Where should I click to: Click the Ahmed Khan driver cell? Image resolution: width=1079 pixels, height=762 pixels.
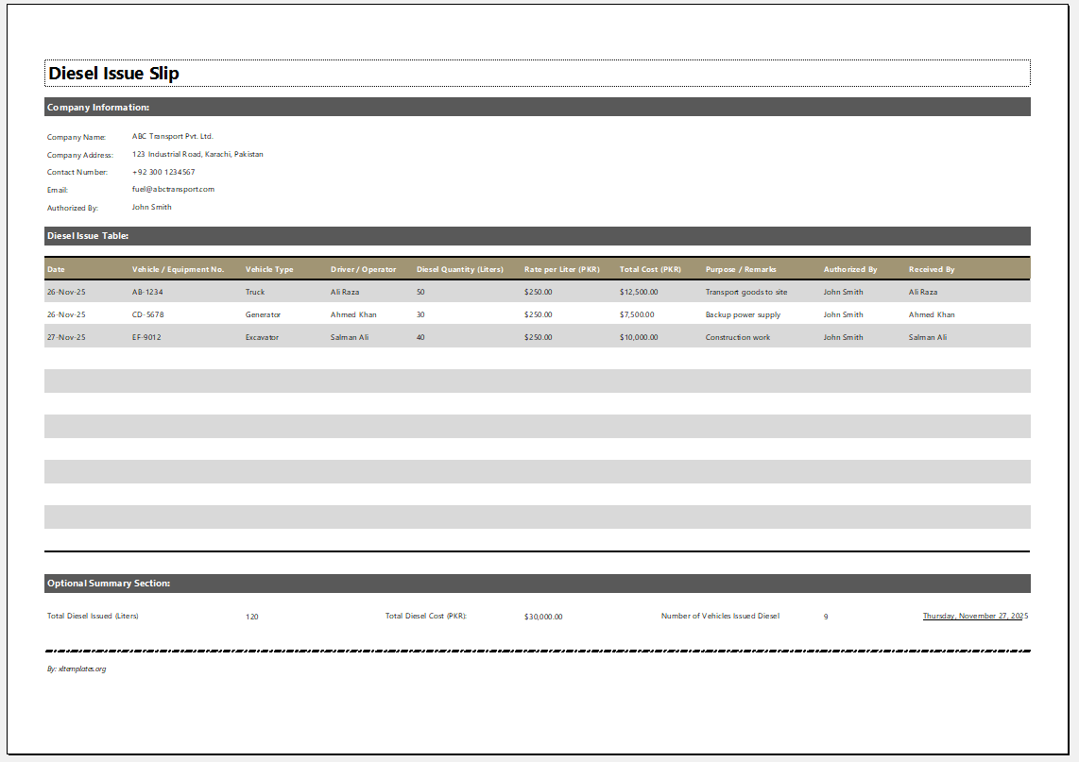pos(353,314)
